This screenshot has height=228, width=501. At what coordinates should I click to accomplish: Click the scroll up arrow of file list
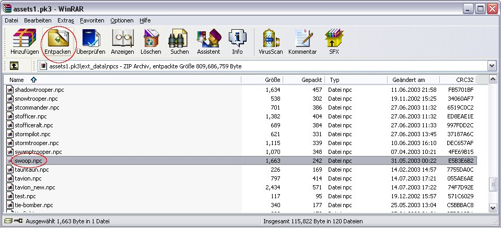tap(493, 80)
